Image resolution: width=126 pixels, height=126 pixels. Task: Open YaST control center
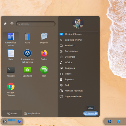tap(44, 72)
